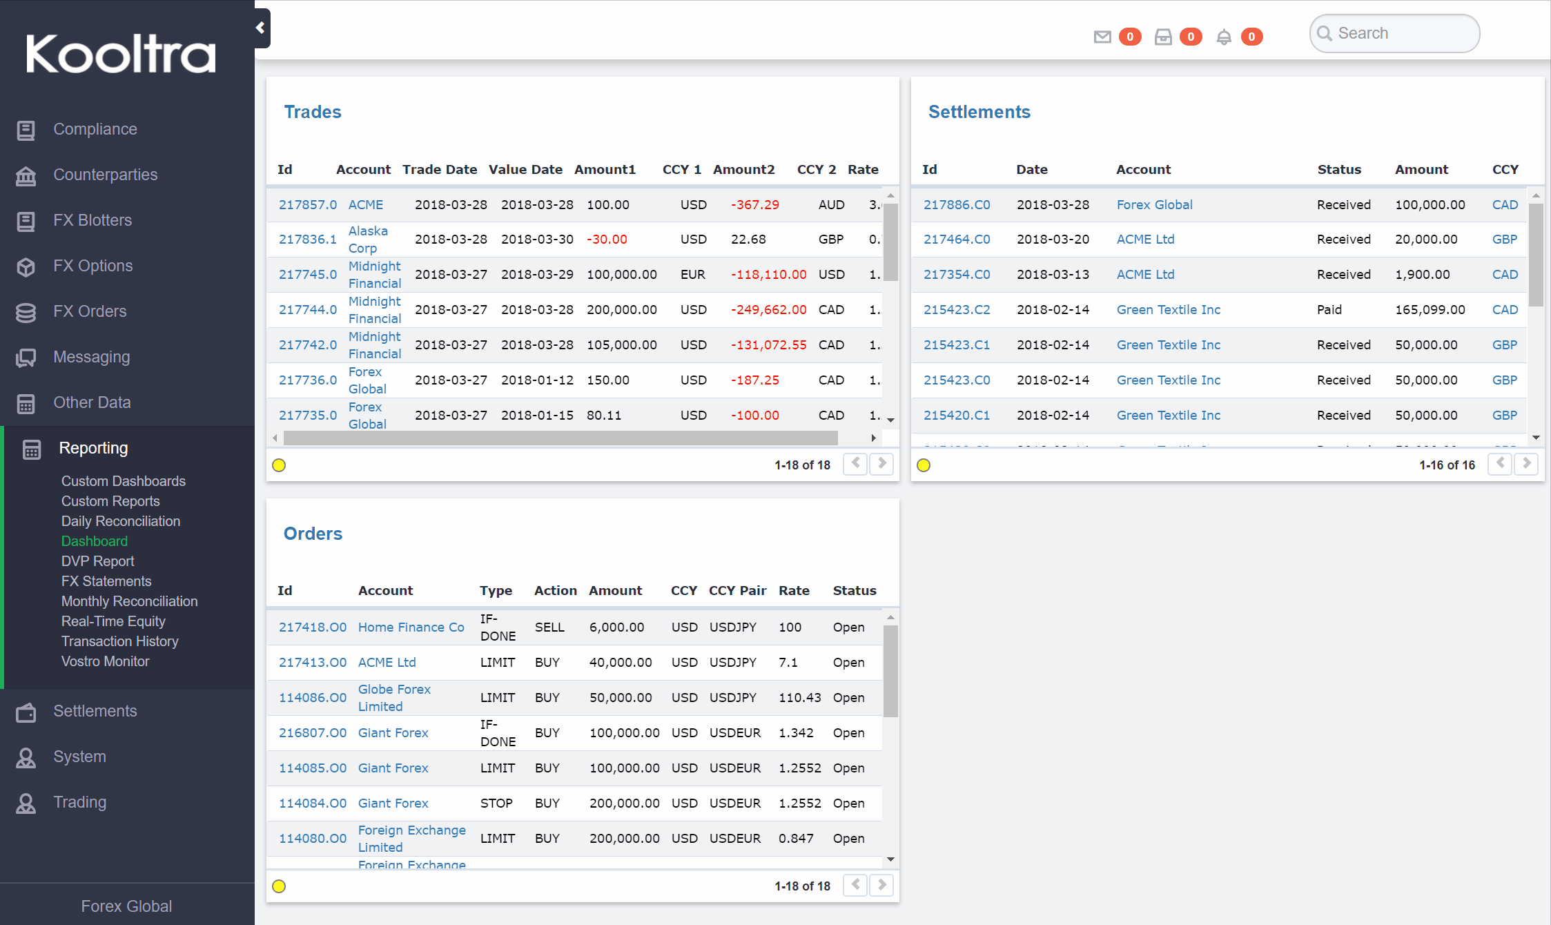Image resolution: width=1551 pixels, height=925 pixels.
Task: Click the FX Blotters icon
Action: coord(26,221)
